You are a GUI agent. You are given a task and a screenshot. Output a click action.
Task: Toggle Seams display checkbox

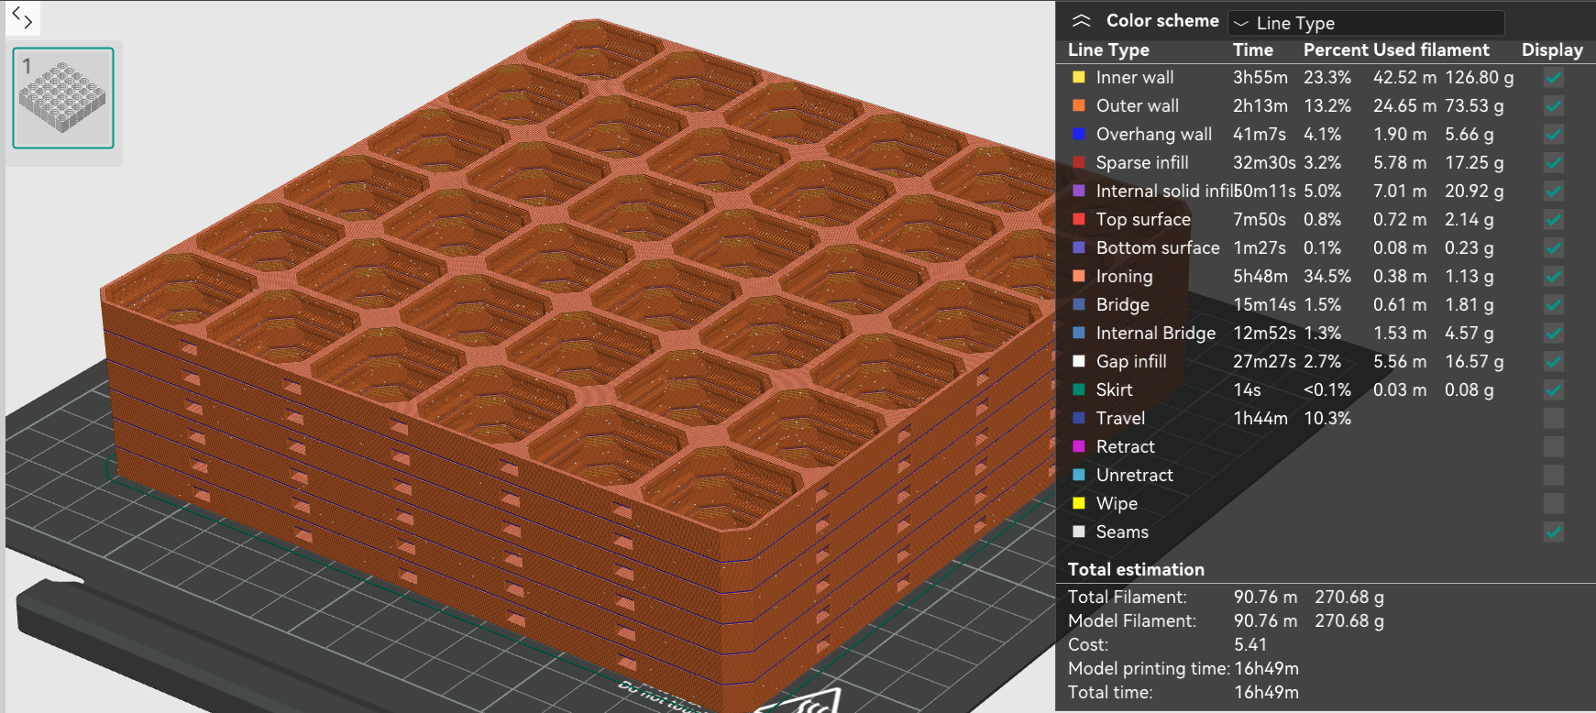[x=1553, y=532]
